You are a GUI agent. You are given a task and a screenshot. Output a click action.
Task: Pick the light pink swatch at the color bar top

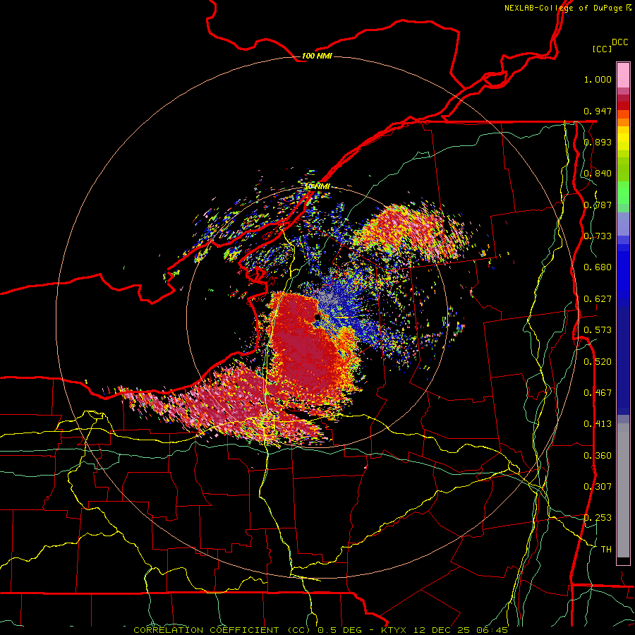[623, 75]
